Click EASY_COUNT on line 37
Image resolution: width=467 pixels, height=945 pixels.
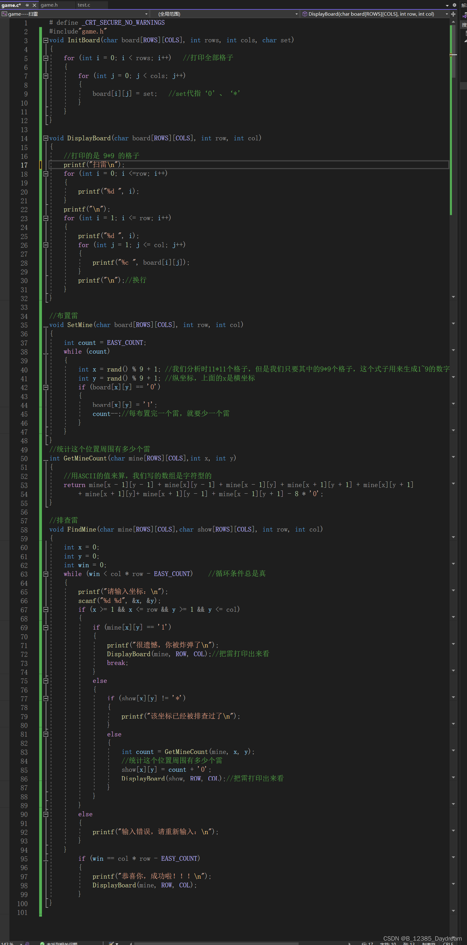point(125,343)
